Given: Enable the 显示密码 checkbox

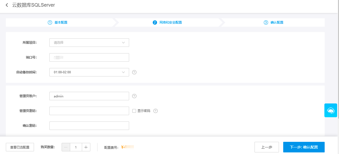Looking at the screenshot, I should tap(134, 111).
